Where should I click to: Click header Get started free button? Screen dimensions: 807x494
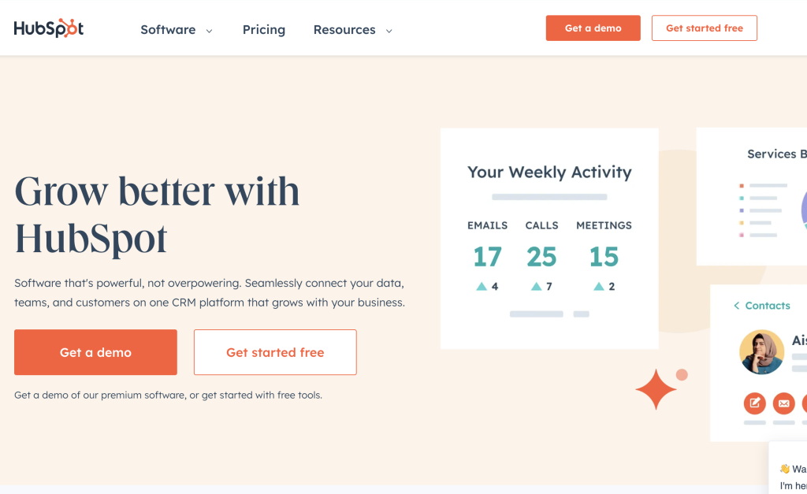click(704, 28)
